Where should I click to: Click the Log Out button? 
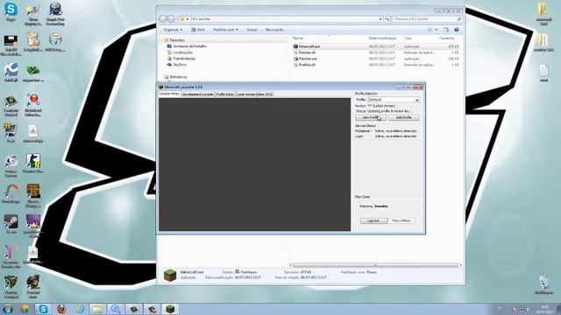click(x=373, y=220)
